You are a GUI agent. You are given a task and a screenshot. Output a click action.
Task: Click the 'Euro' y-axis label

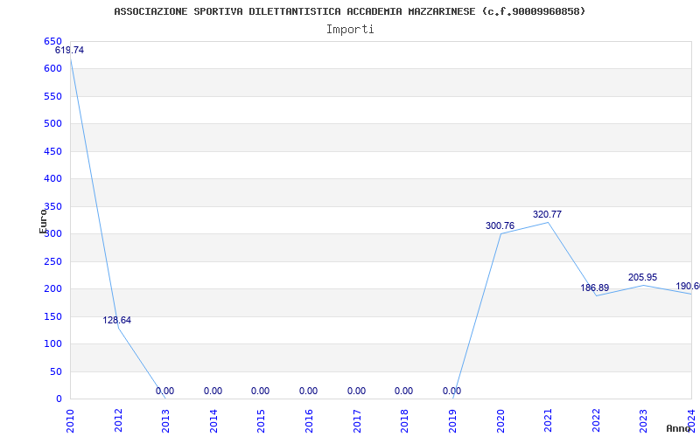click(43, 221)
